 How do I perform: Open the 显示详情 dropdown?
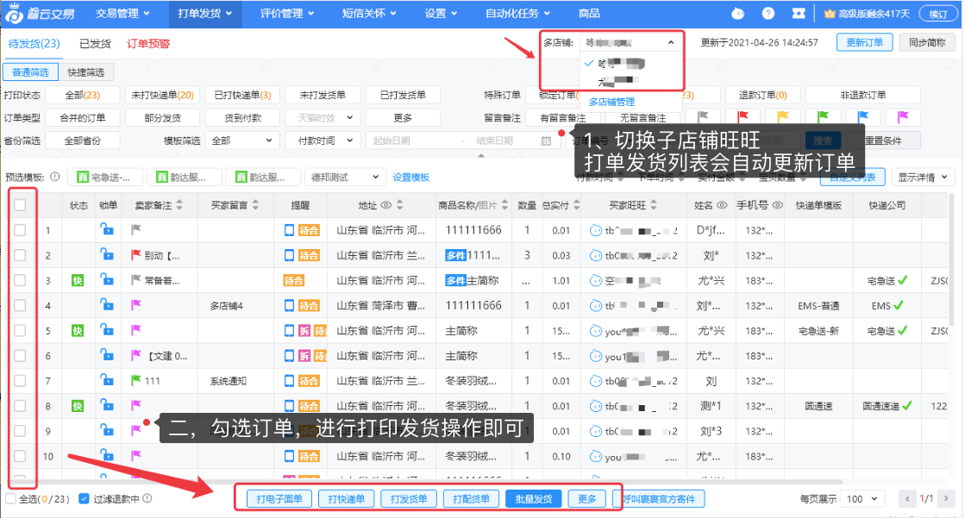tap(923, 178)
